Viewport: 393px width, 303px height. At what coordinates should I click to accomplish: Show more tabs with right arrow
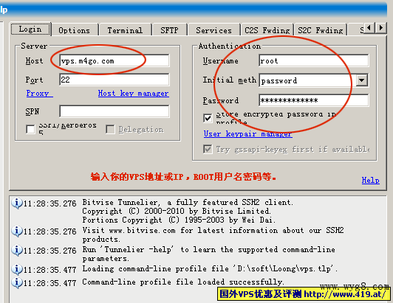point(380,27)
